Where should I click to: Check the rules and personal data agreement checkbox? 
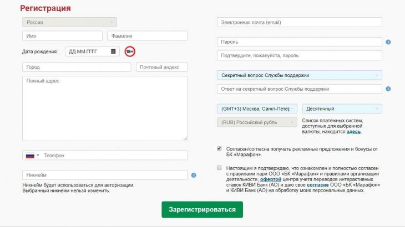coord(219,167)
